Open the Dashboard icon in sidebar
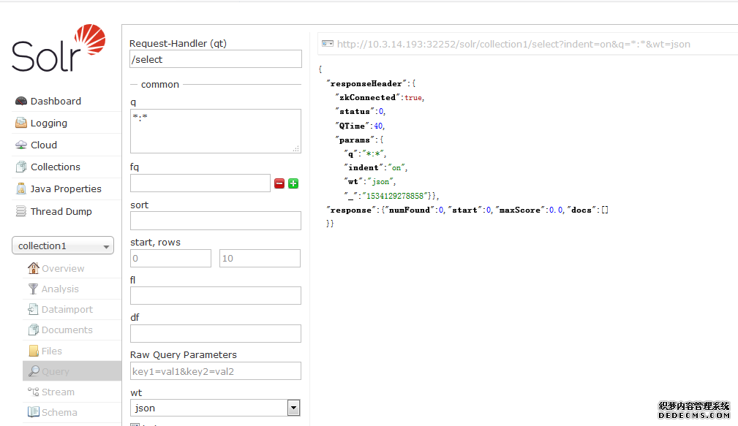738x426 pixels. click(20, 102)
